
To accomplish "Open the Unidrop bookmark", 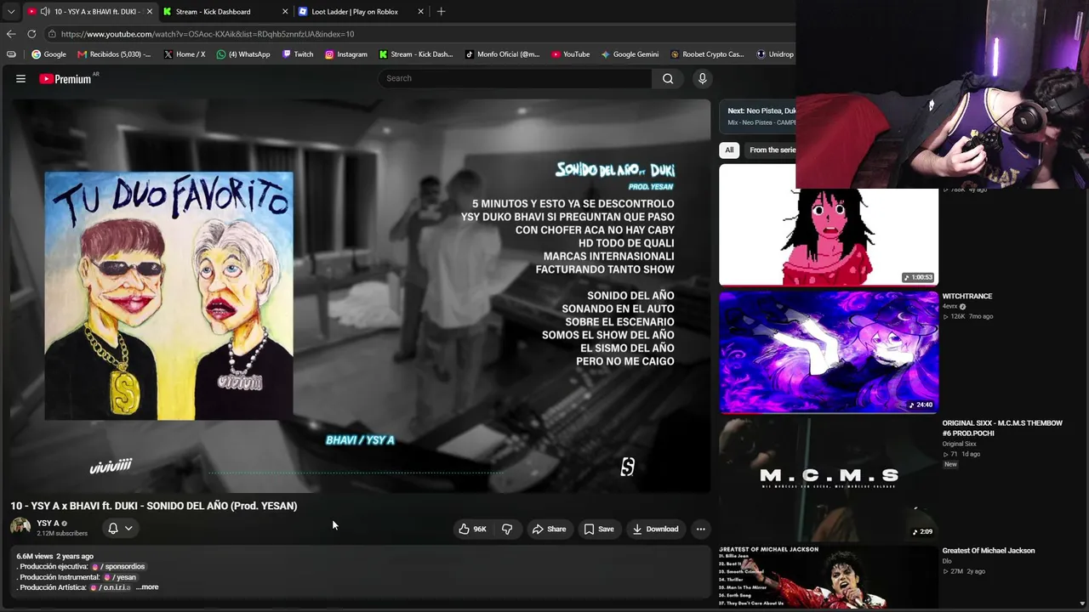I will [x=775, y=54].
